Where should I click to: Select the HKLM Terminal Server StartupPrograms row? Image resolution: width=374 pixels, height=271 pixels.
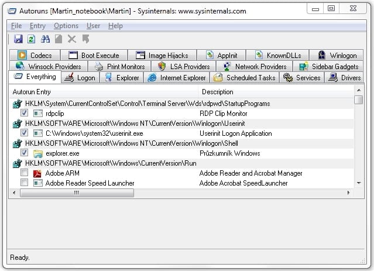[182, 104]
